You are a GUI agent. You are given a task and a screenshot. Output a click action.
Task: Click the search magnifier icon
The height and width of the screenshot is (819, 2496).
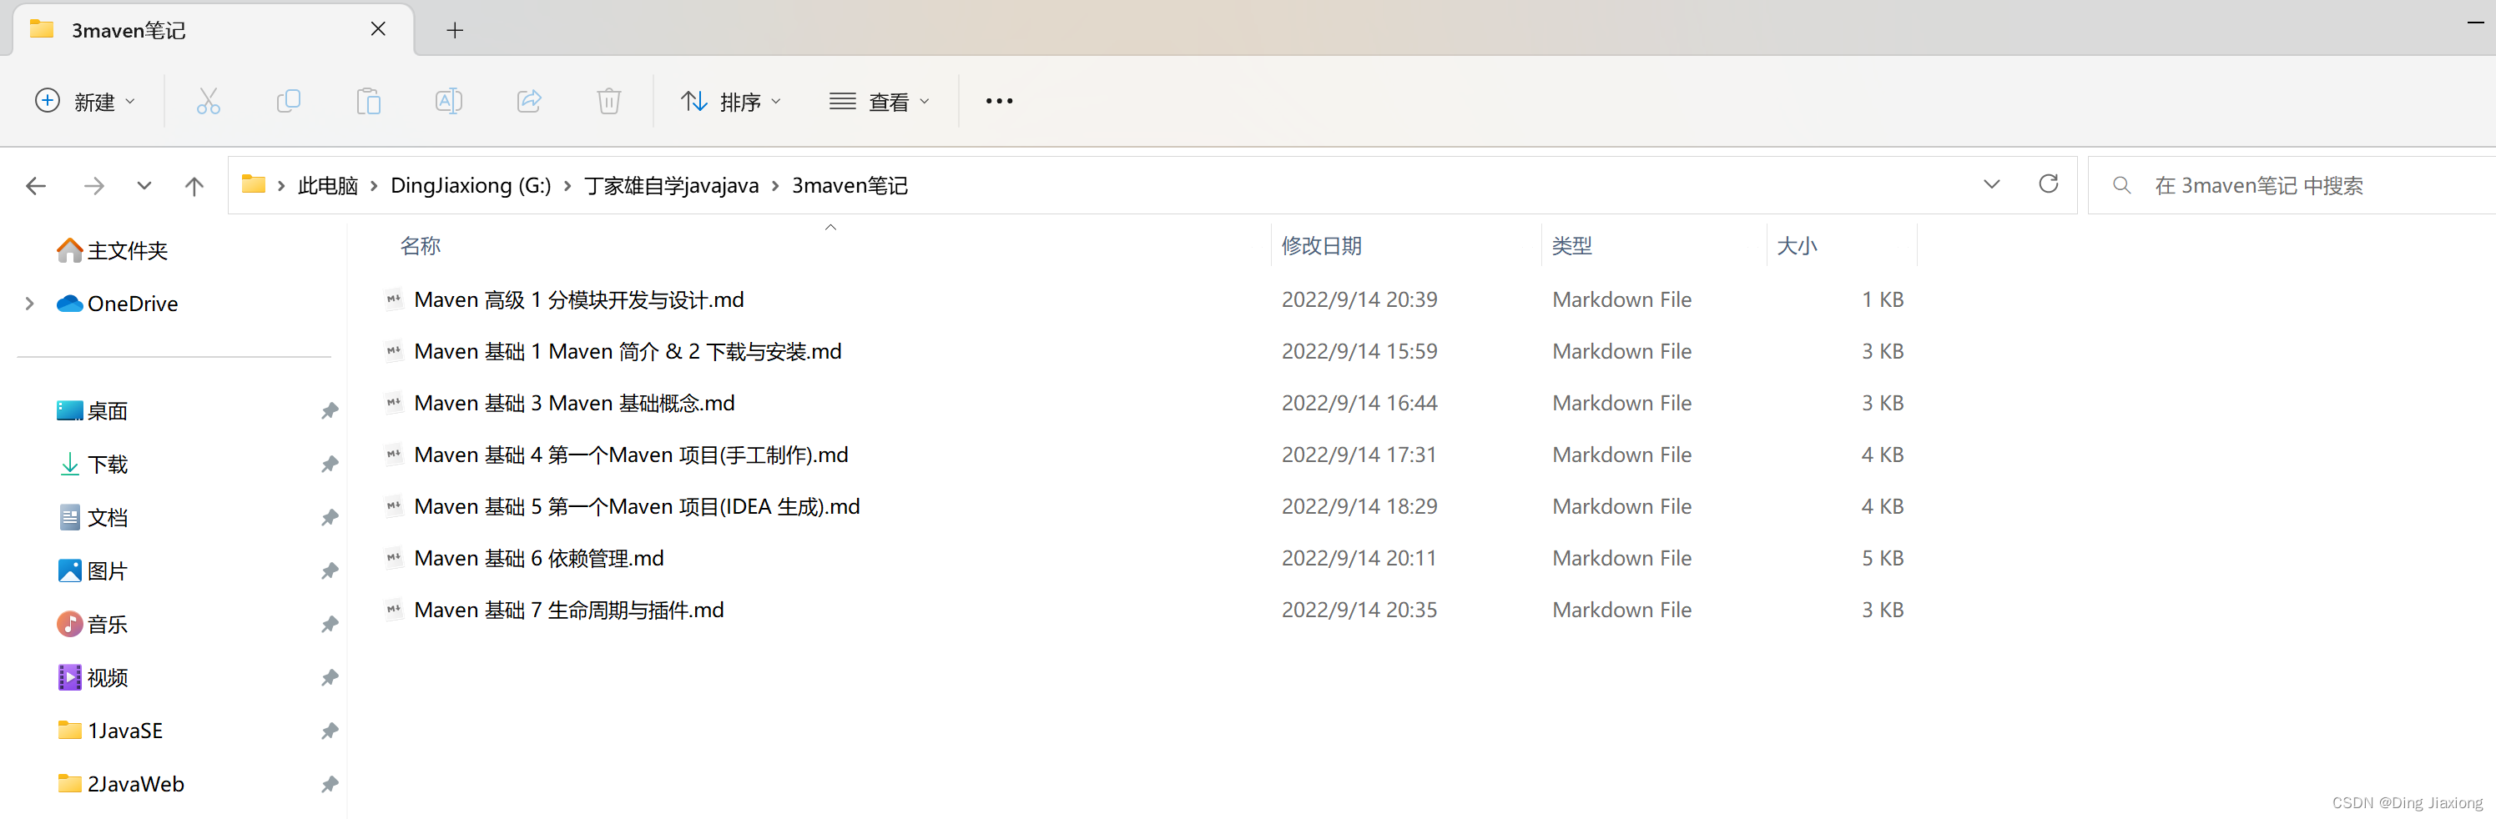[x=2122, y=185]
